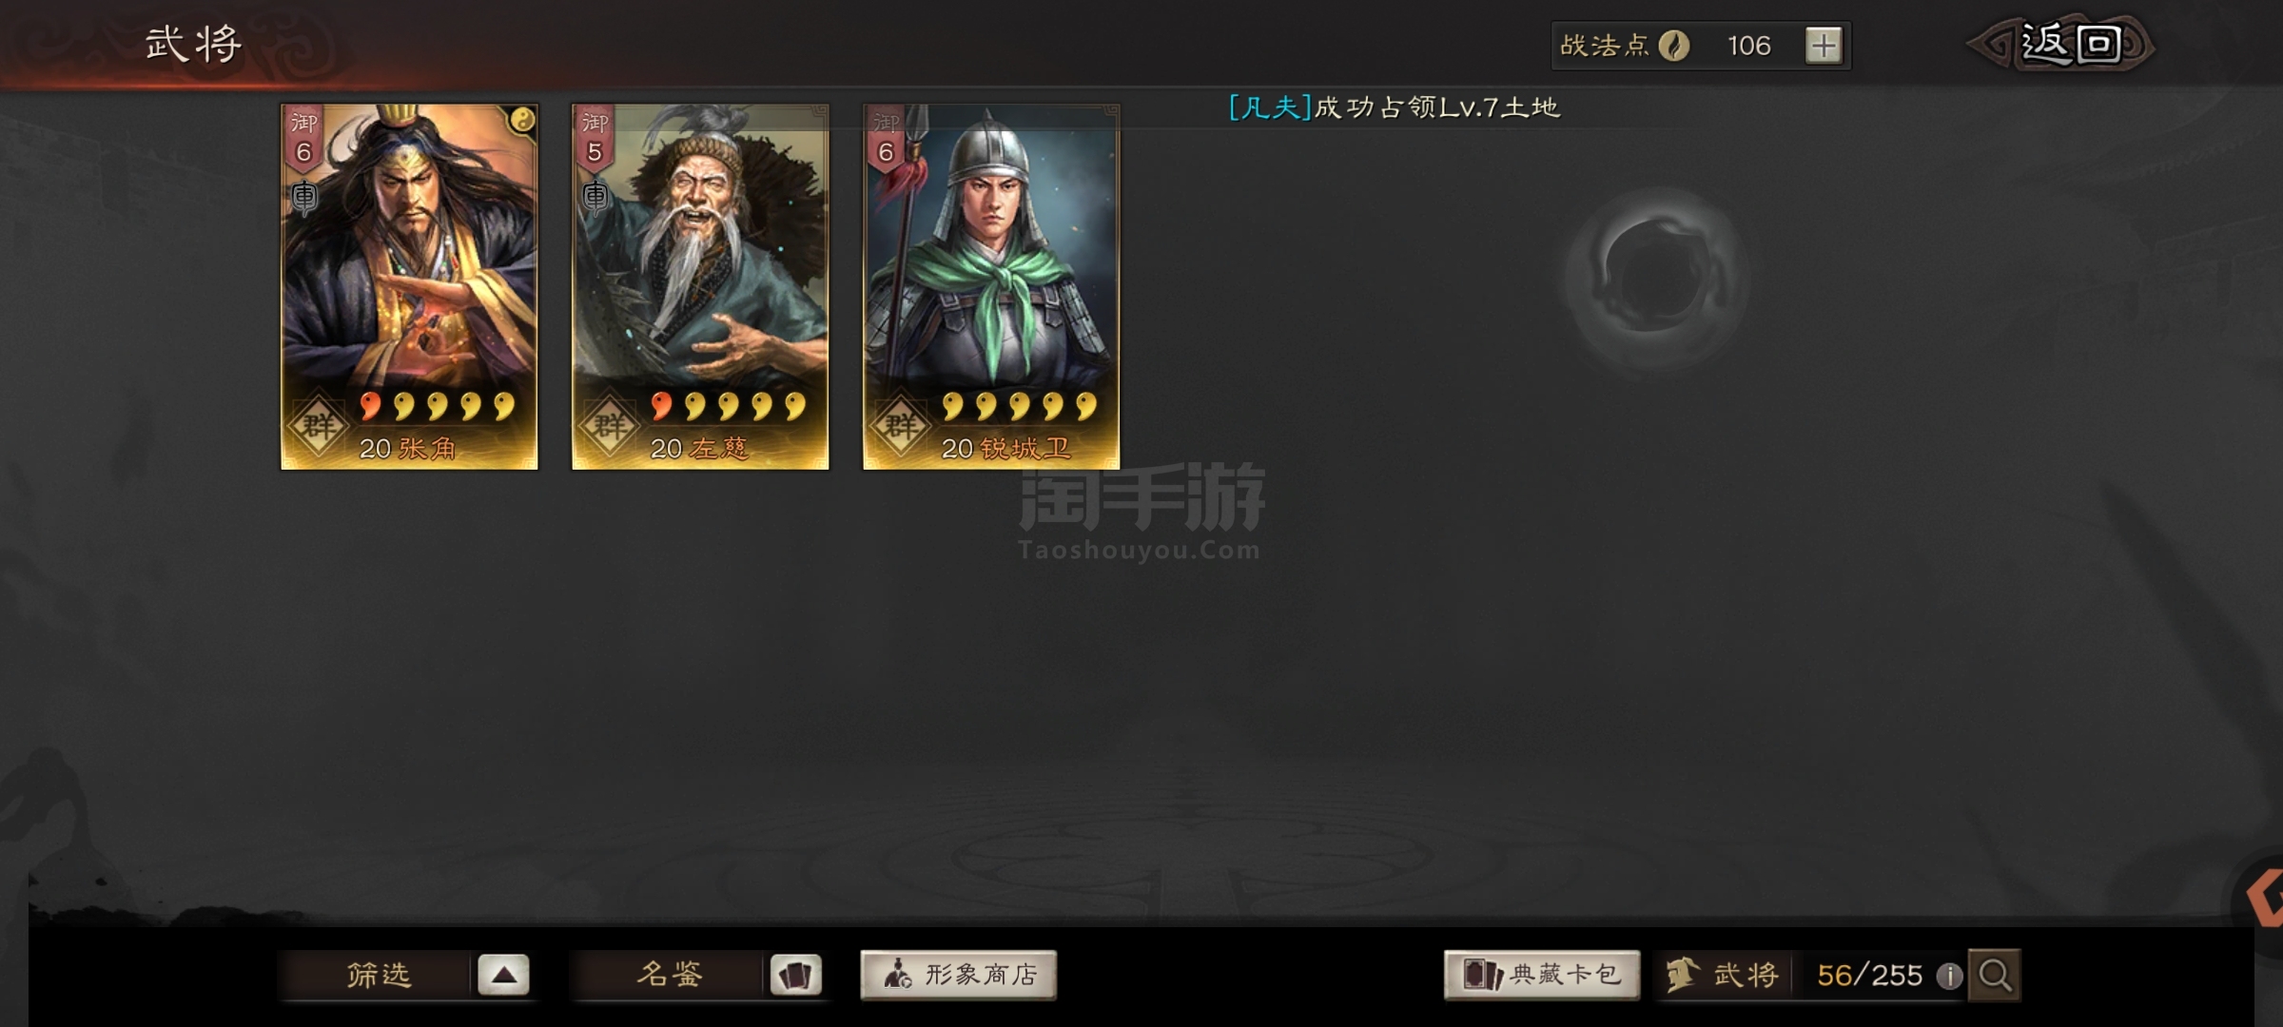Open the 筛选 filter menu

click(x=378, y=975)
